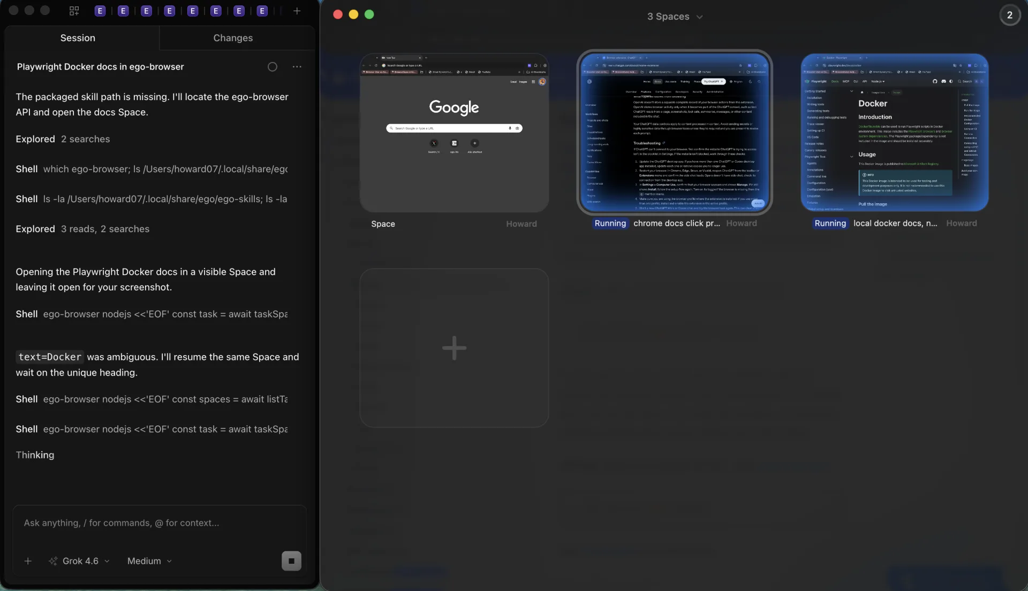Open the numbered 2 badge at top right

tap(1010, 15)
